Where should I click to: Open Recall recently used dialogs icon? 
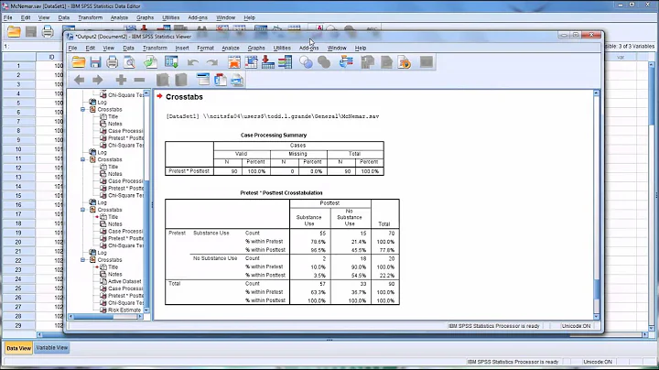171,62
